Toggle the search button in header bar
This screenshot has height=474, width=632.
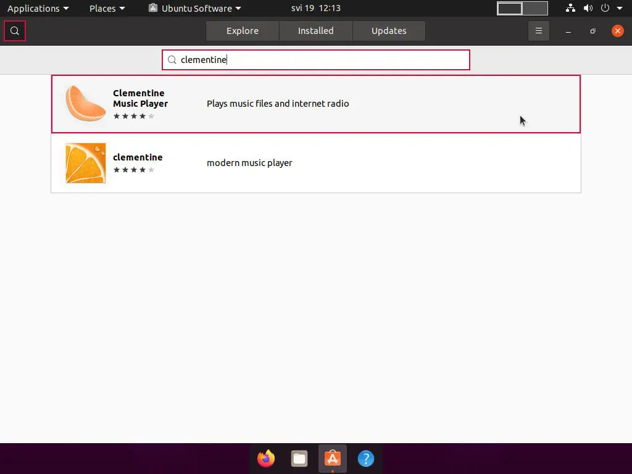click(x=15, y=31)
